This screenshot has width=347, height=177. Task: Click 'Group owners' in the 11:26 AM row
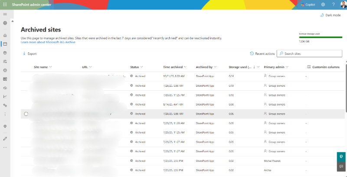(277, 123)
